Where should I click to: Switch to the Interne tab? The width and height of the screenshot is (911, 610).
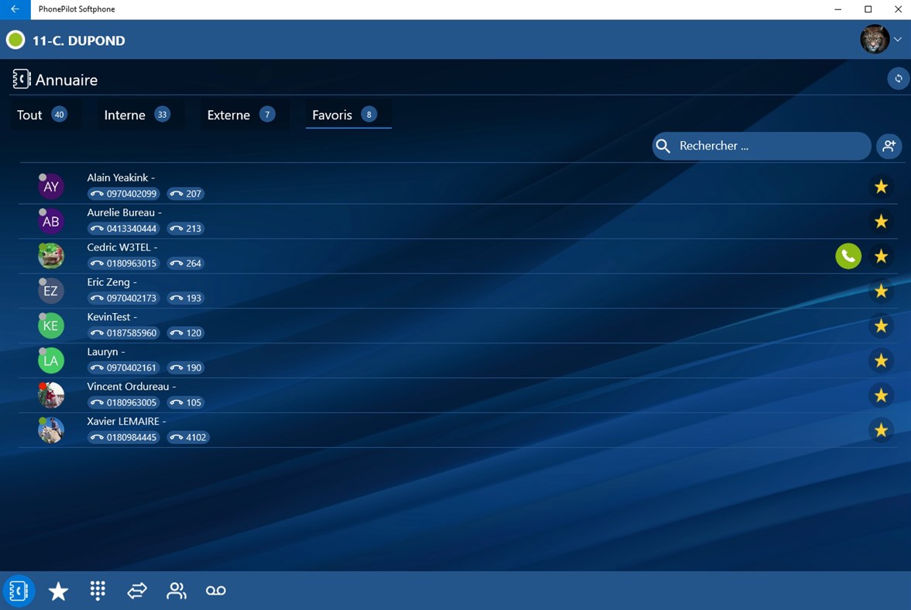(x=124, y=114)
